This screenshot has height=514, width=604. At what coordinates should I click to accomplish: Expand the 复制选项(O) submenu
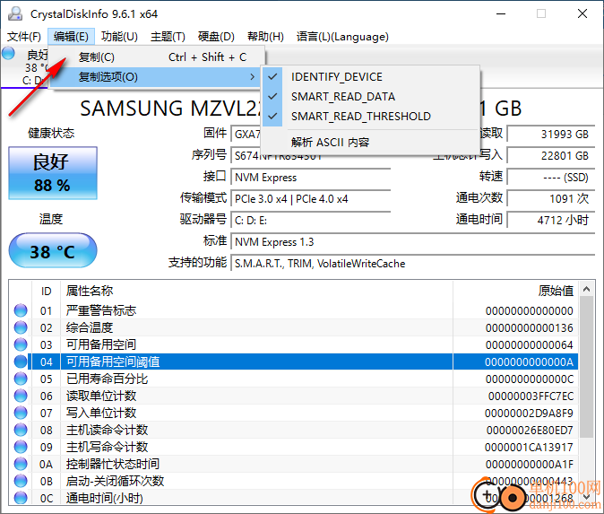pos(156,77)
